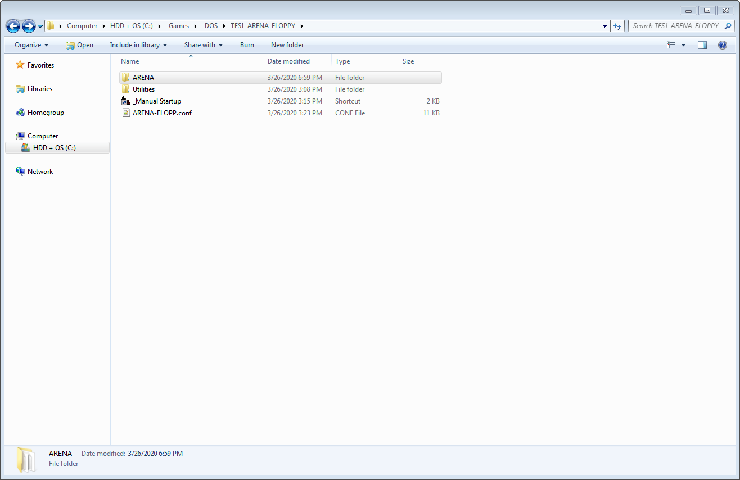
Task: Click the Shortcut type cell
Action: tap(348, 101)
